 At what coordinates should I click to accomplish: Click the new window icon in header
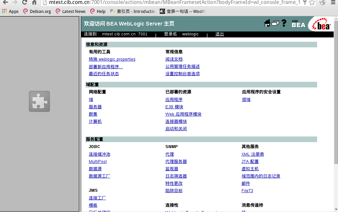pyautogui.click(x=275, y=23)
